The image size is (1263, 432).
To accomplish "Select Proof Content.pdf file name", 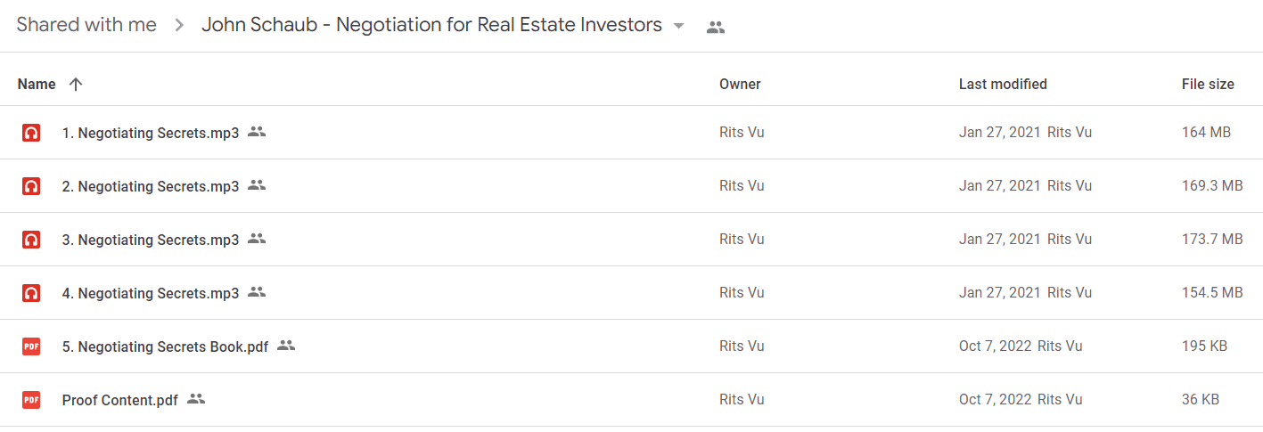I will click(120, 400).
